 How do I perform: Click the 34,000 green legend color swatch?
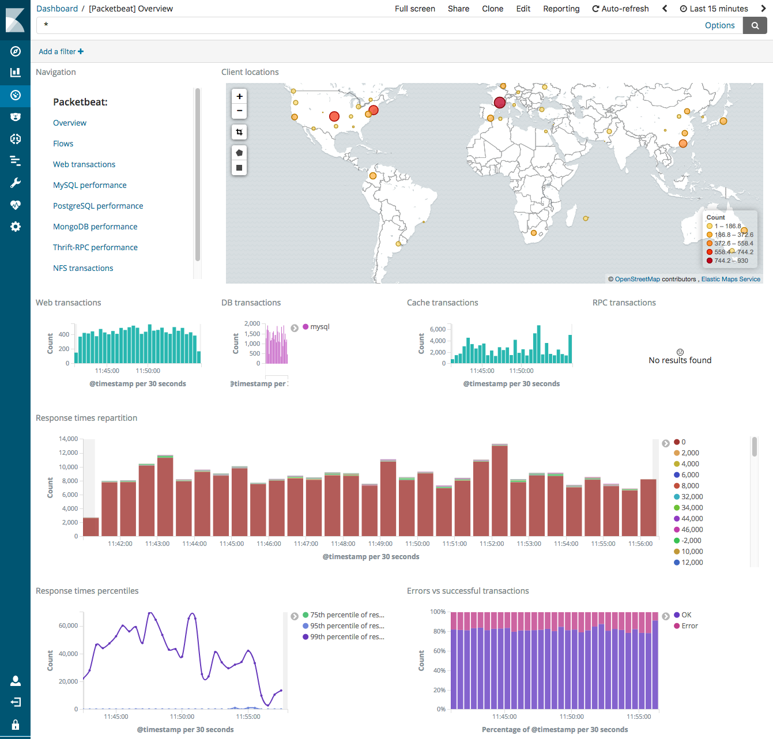coord(676,507)
